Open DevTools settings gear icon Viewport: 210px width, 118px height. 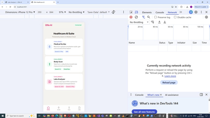pos(196,12)
